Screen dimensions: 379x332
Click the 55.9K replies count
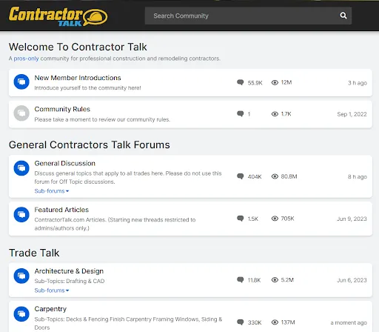tap(255, 83)
